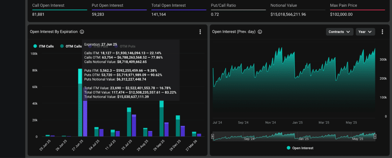392x158 pixels.
Task: Click the 27 Mar 26 axis label
Action: coord(191,145)
